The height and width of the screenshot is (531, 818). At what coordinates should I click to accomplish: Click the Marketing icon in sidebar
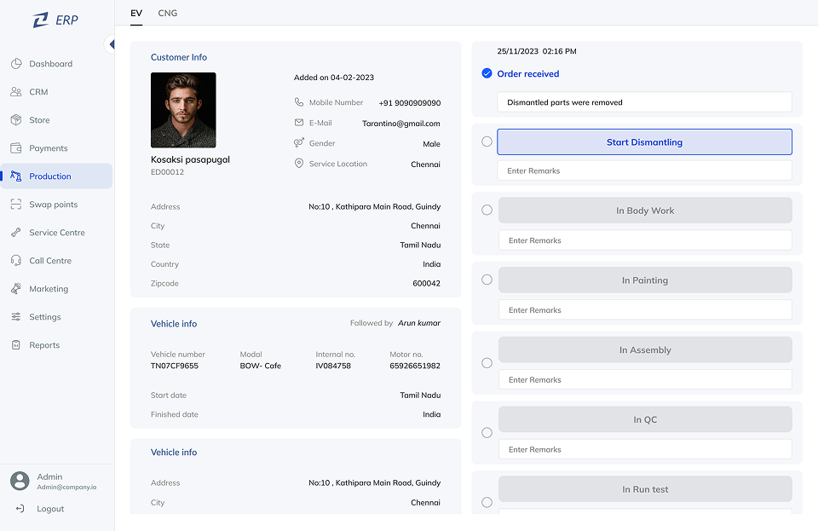tap(16, 289)
